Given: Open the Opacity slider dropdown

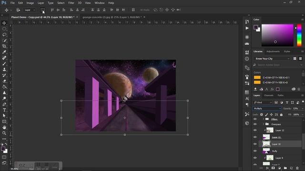Looking at the screenshot, I should coord(303,109).
